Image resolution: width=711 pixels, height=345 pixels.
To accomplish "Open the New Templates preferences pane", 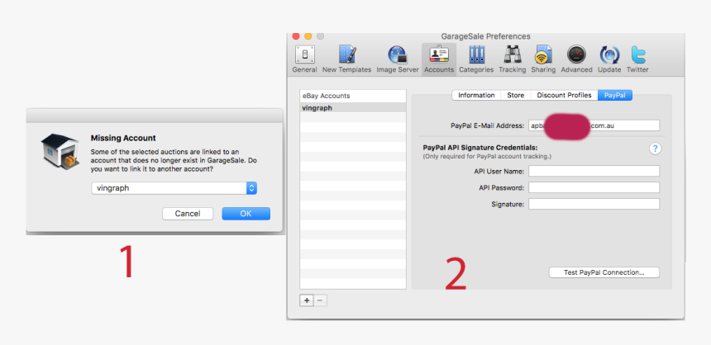I will point(346,59).
